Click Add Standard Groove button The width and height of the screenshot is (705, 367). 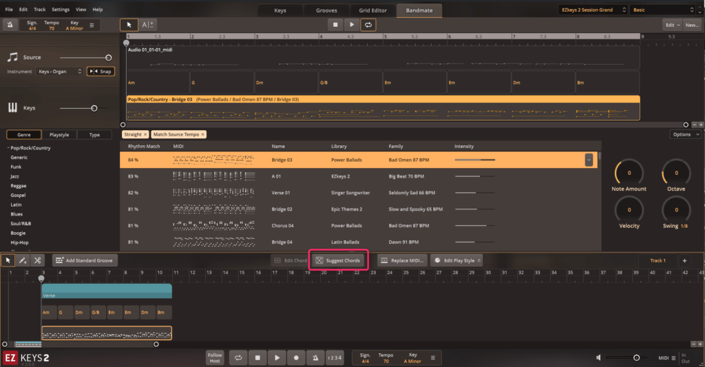[x=85, y=260]
